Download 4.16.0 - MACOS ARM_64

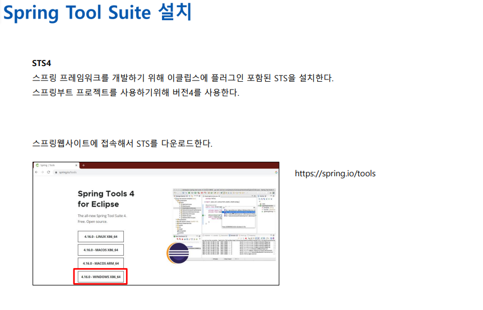point(101,263)
